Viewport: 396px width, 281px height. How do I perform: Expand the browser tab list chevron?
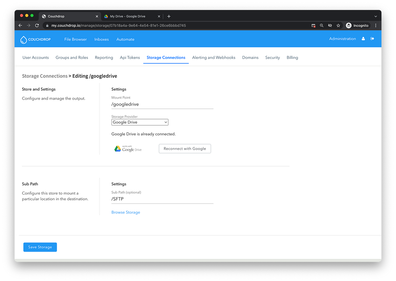(376, 16)
